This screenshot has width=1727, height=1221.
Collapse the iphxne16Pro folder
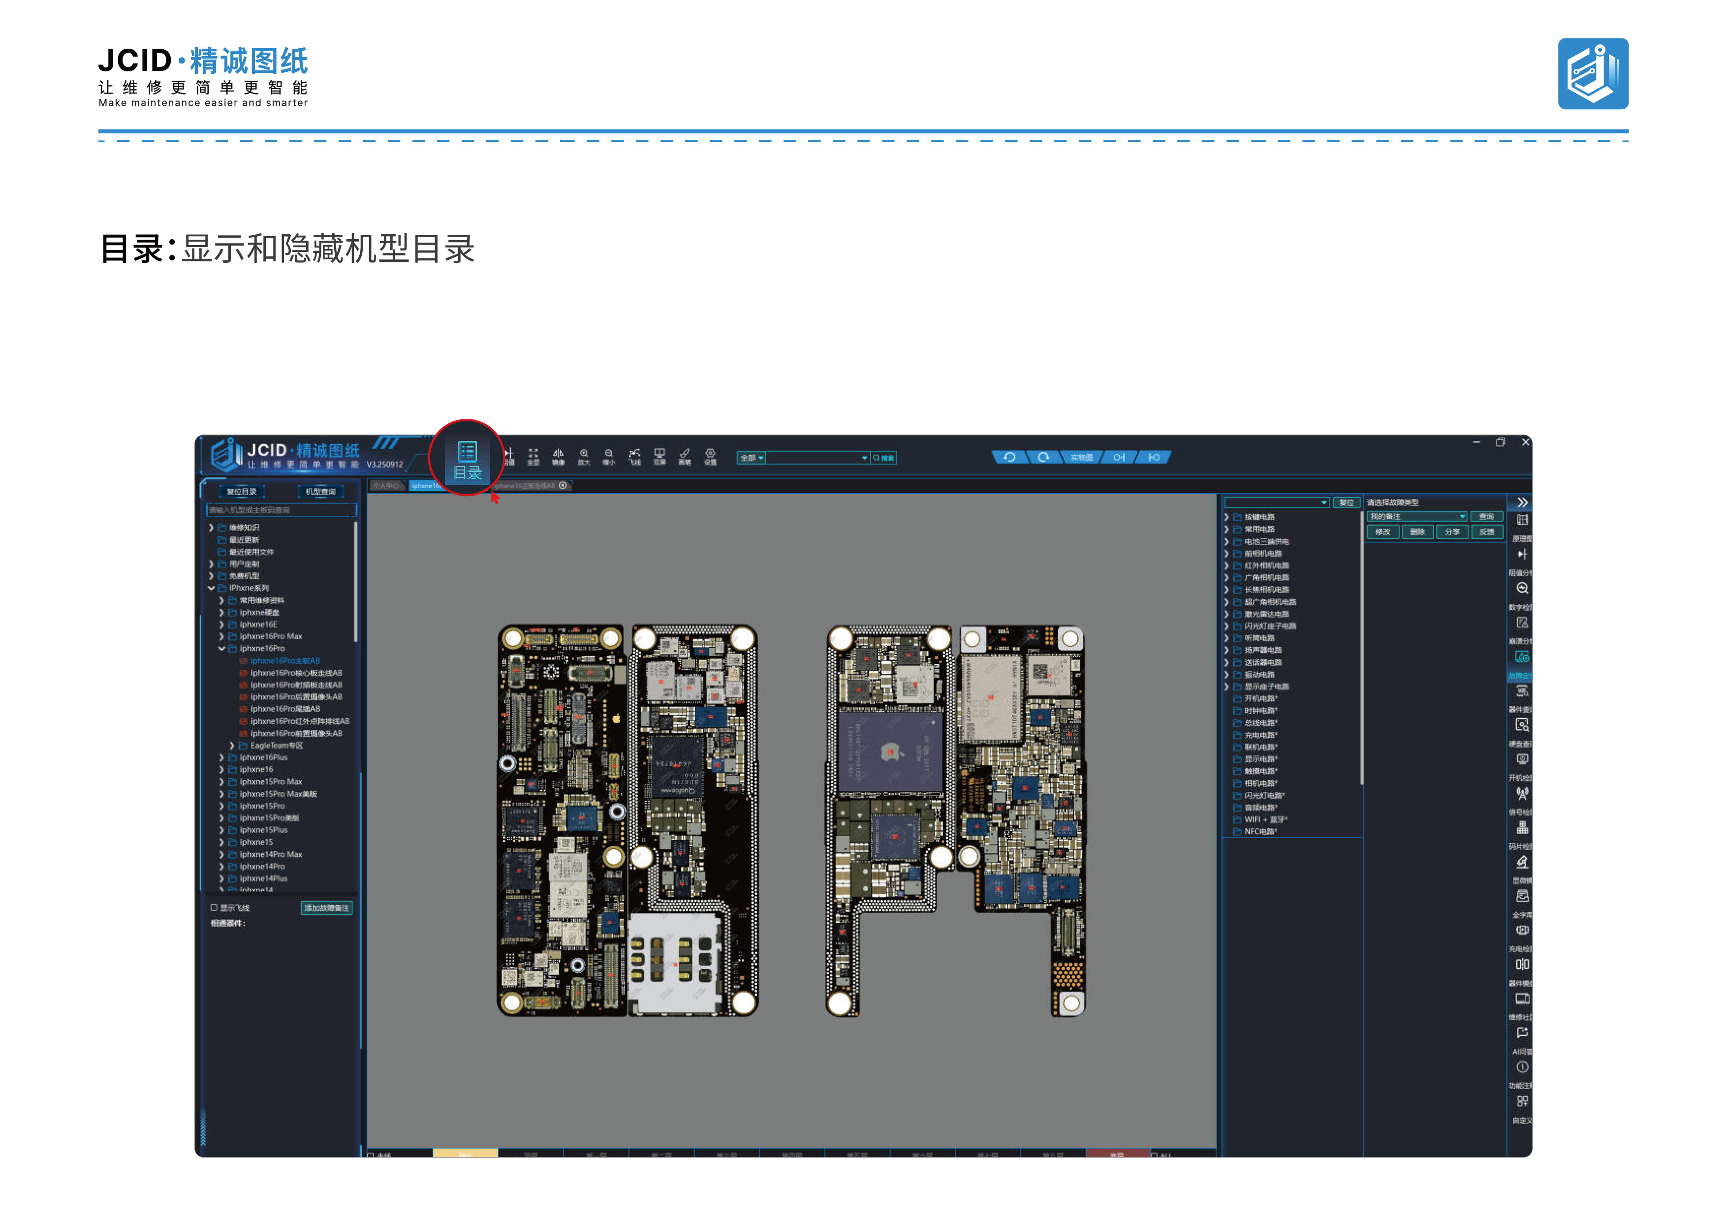point(222,649)
